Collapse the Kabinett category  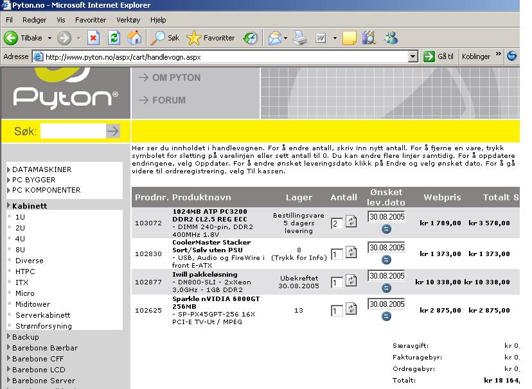coord(27,205)
